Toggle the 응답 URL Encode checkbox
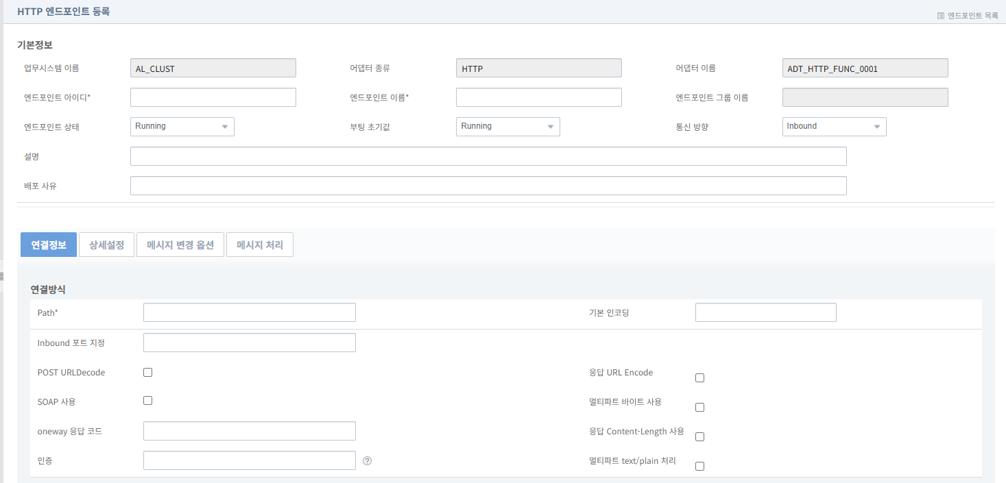 tap(699, 378)
